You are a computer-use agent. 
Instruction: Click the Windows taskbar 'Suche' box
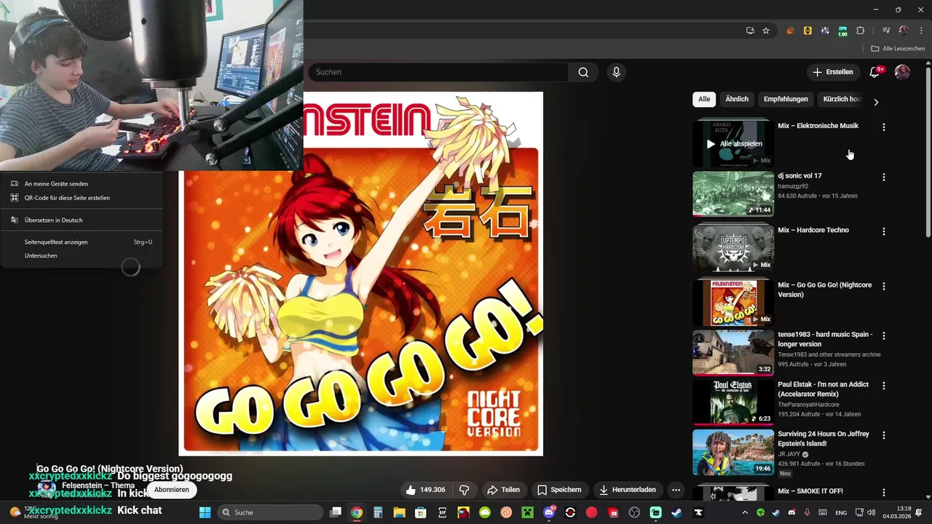pyautogui.click(x=270, y=512)
